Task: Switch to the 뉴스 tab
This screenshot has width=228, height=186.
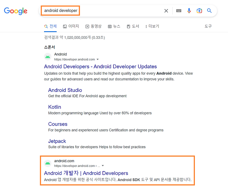Action: click(x=114, y=26)
